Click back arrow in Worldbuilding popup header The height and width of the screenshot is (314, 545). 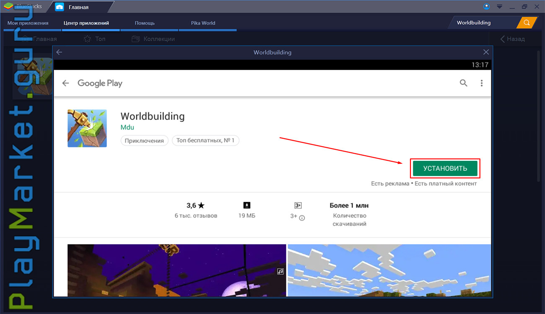(59, 52)
